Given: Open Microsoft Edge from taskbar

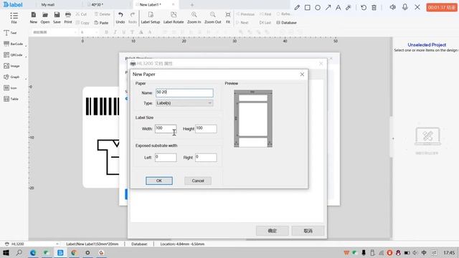Looking at the screenshot, I should 33,253.
